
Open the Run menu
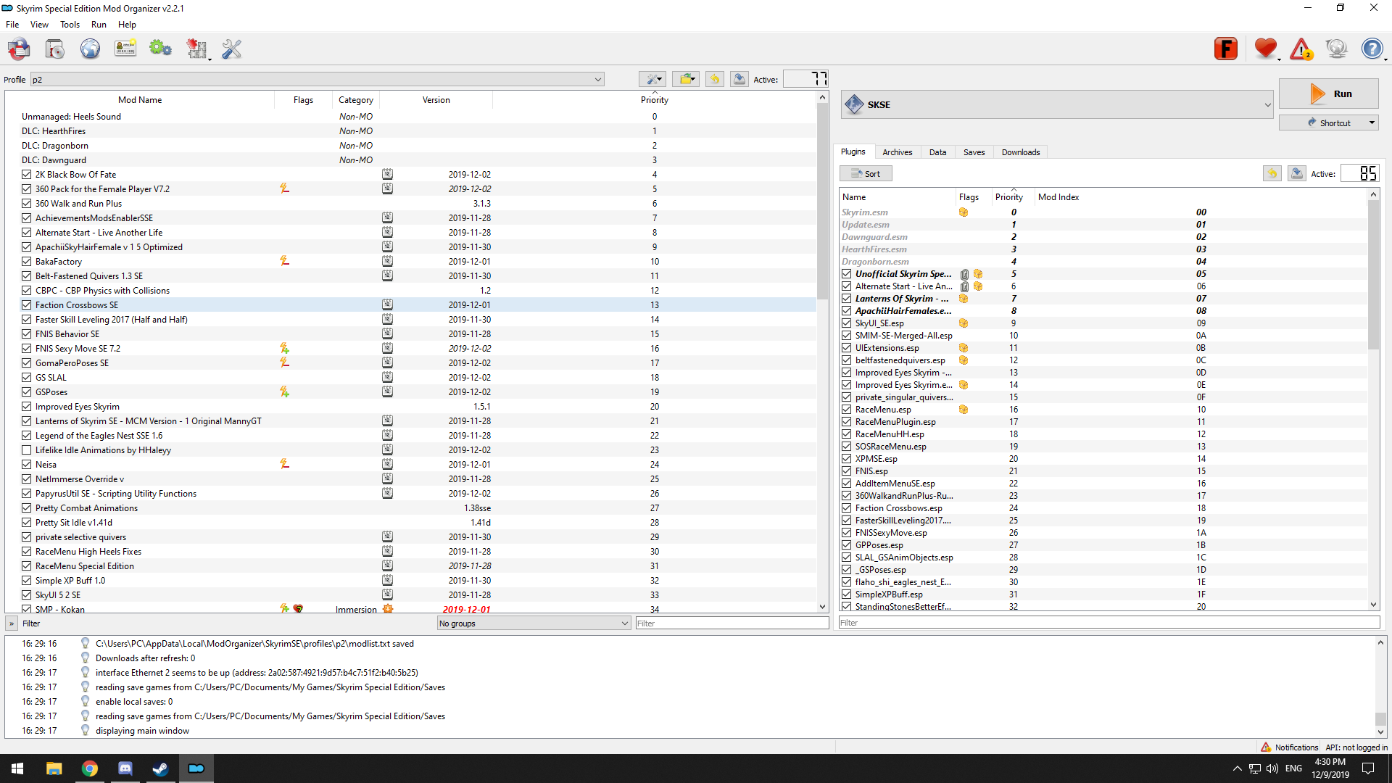click(x=99, y=25)
